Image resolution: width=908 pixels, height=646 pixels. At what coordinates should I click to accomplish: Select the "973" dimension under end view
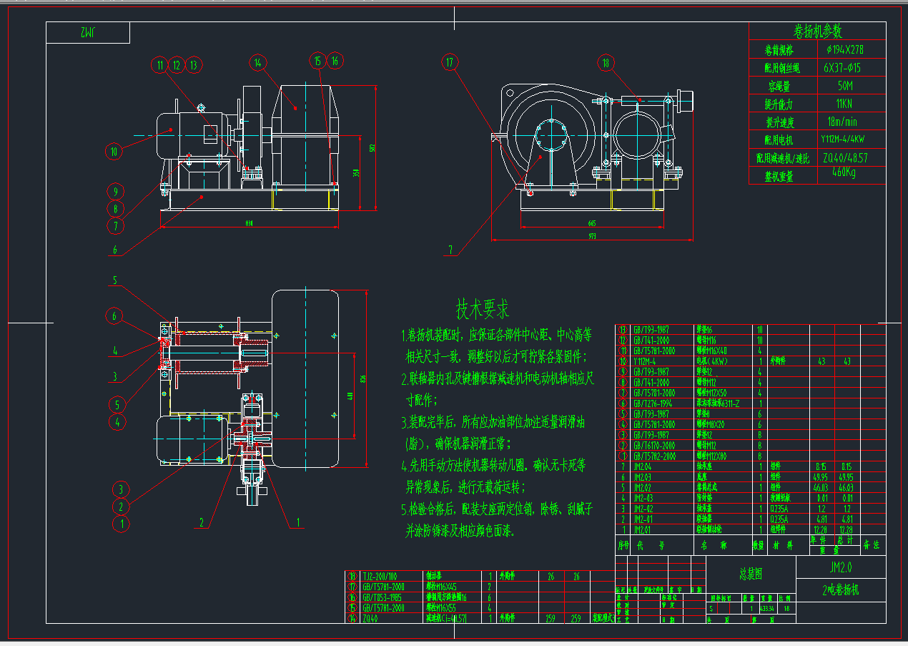click(x=592, y=236)
